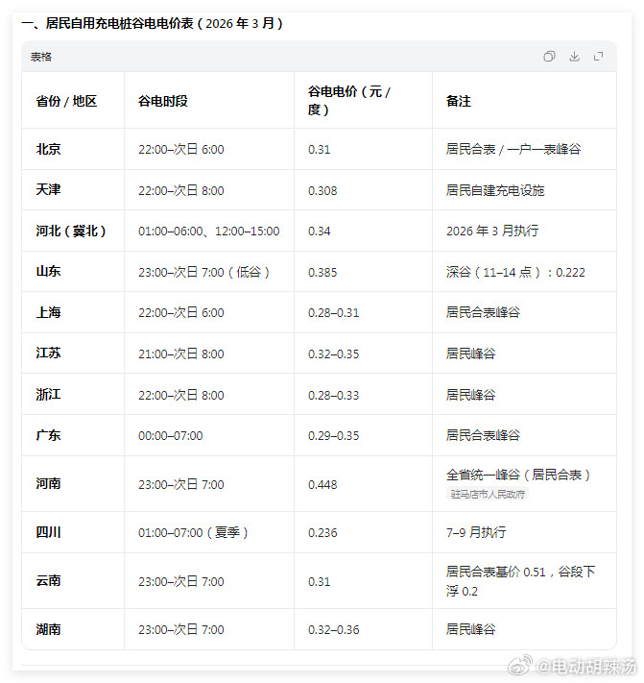Click the 谷电时段 column header

[x=163, y=101]
